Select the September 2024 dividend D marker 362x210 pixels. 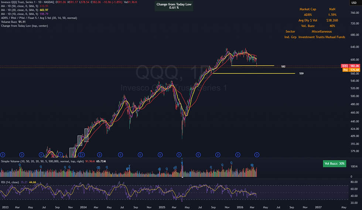pyautogui.click(x=140, y=155)
